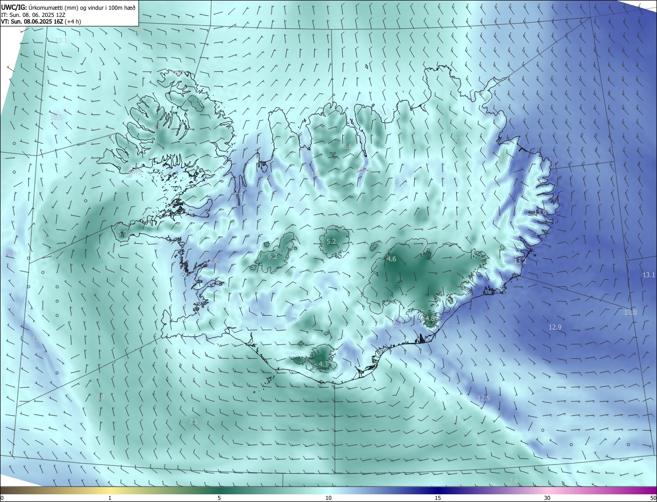Click the 1 tick on the color scale
This screenshot has width=657, height=502.
tap(110, 498)
